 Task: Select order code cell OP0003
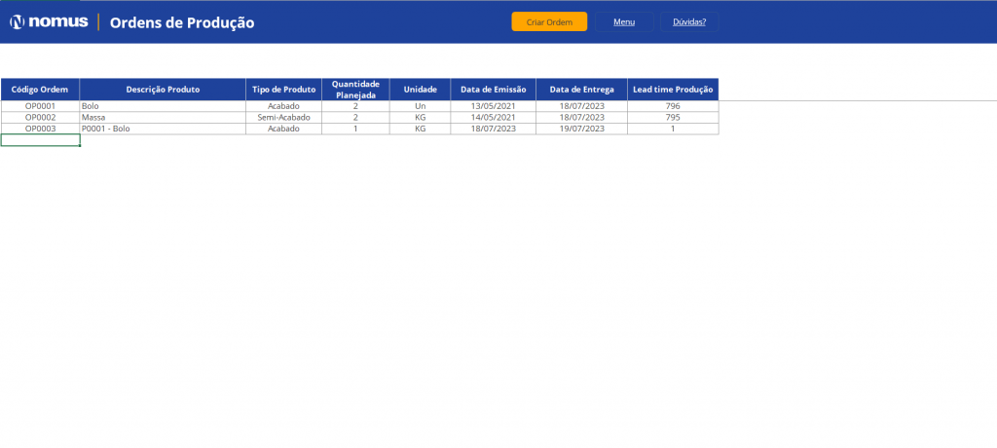pos(40,129)
